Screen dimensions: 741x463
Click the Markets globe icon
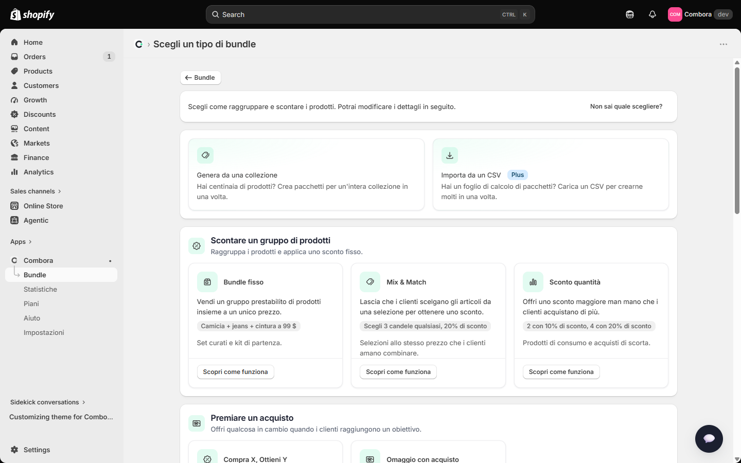(14, 143)
